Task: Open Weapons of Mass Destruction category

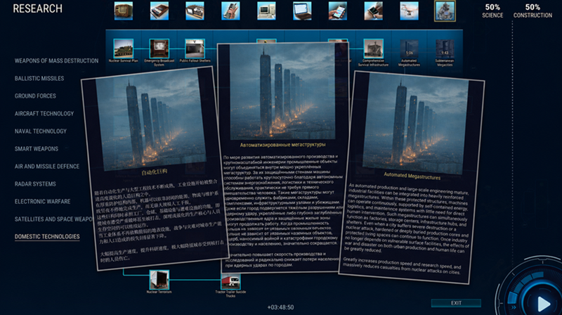Action: point(56,60)
